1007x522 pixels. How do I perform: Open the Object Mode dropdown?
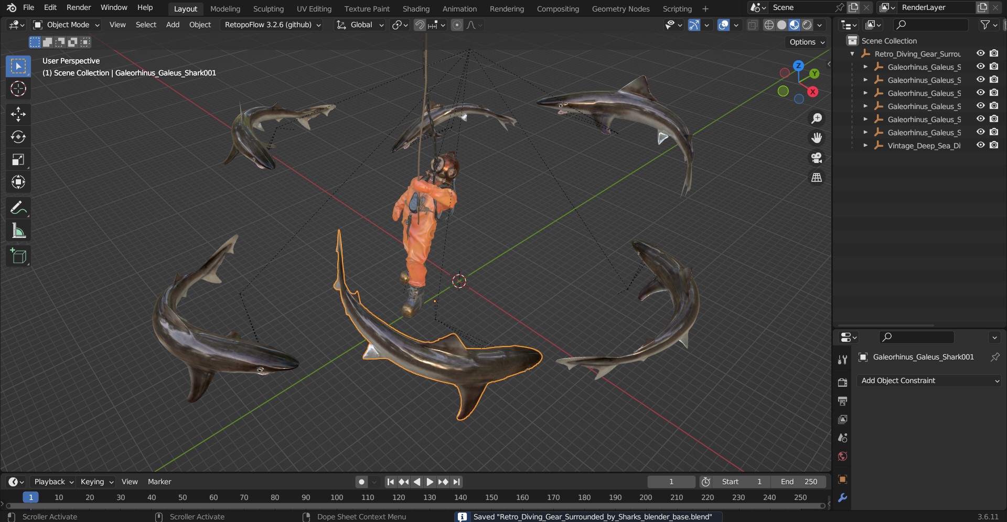pos(66,25)
